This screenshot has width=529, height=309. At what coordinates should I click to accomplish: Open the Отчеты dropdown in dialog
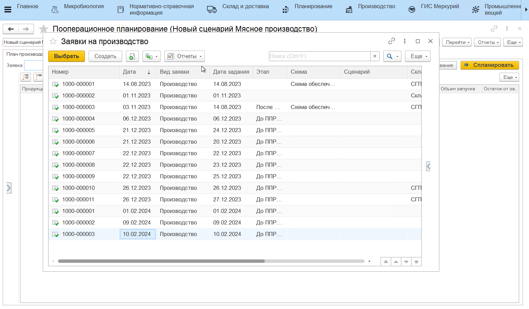click(x=184, y=56)
